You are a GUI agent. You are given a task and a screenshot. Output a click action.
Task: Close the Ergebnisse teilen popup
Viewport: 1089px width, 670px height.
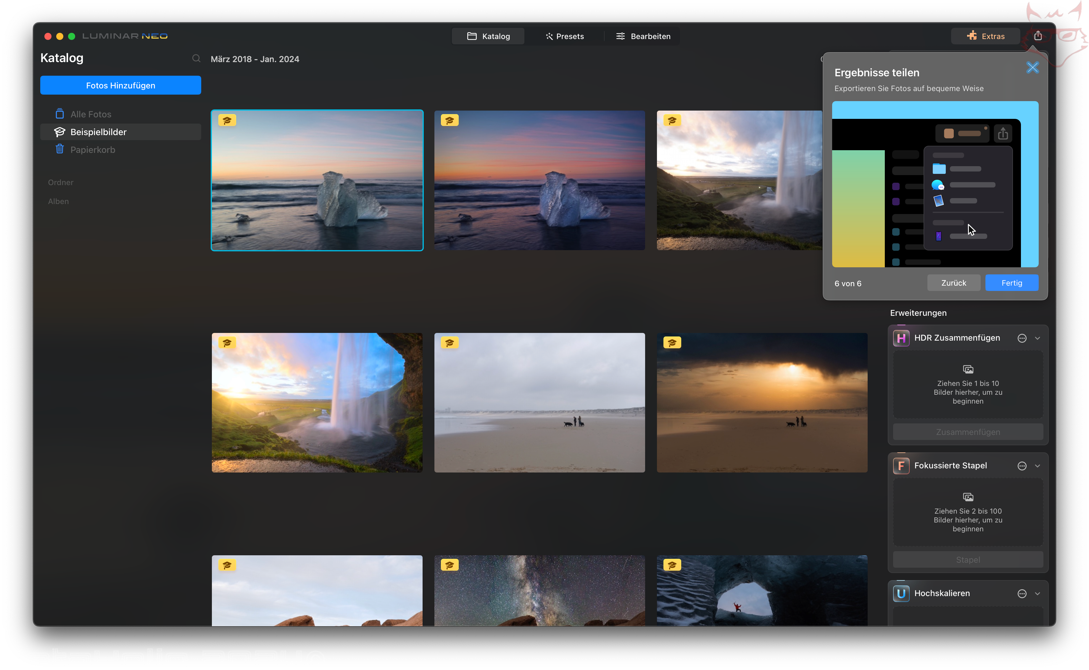pos(1032,67)
